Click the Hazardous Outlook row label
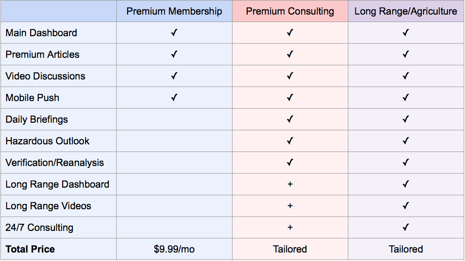The width and height of the screenshot is (465, 261). tap(48, 141)
